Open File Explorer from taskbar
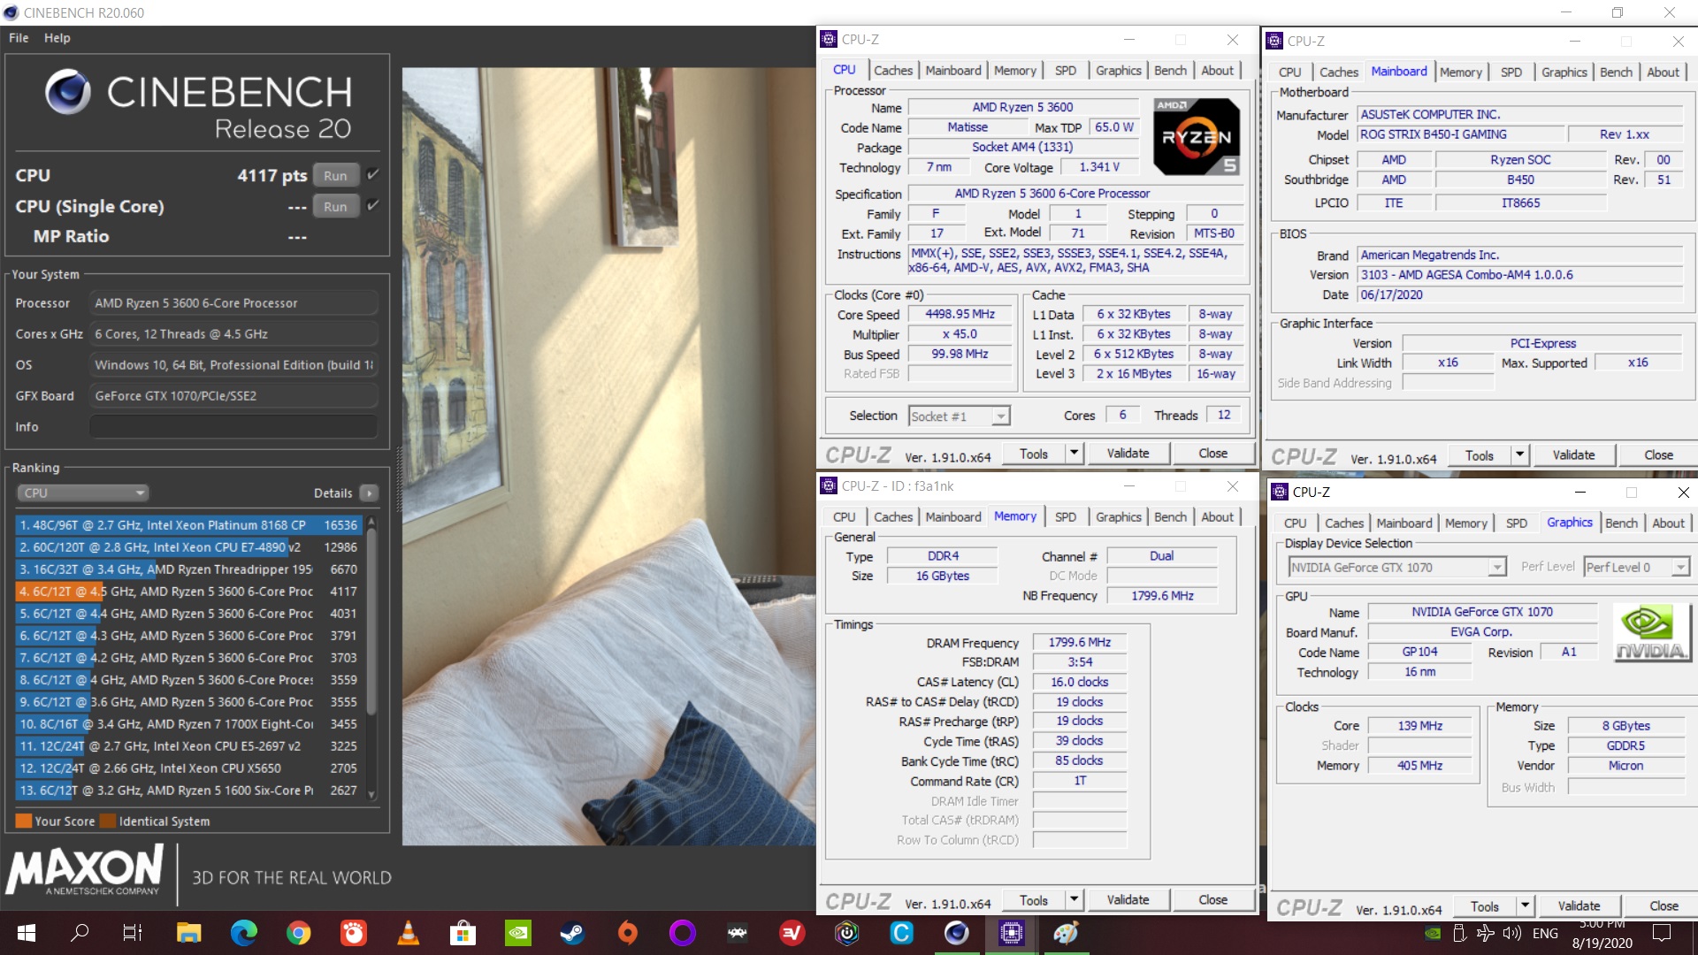Viewport: 1698px width, 955px height. [x=188, y=933]
